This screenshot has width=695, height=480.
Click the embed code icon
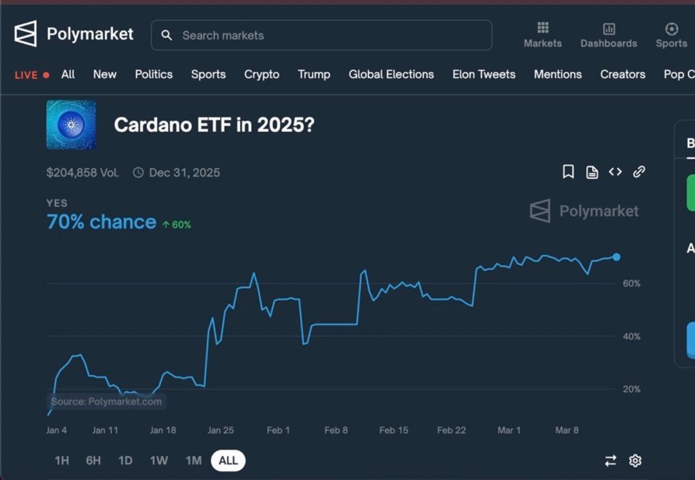click(615, 172)
